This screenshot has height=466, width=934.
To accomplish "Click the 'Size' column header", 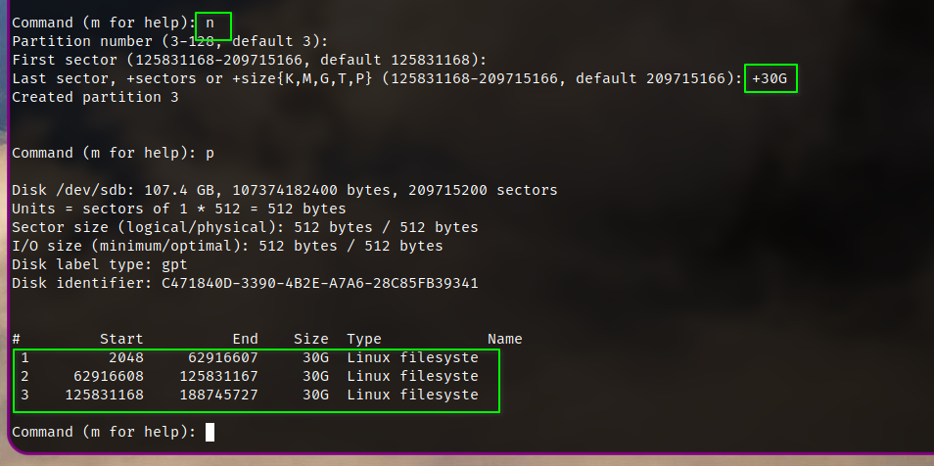I will pyautogui.click(x=310, y=340).
